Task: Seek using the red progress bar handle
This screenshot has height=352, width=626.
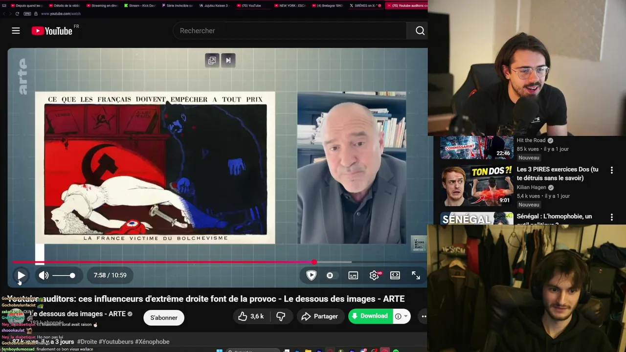Action: 314,262
